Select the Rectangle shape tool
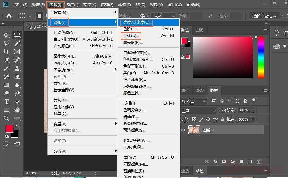 click(6, 110)
